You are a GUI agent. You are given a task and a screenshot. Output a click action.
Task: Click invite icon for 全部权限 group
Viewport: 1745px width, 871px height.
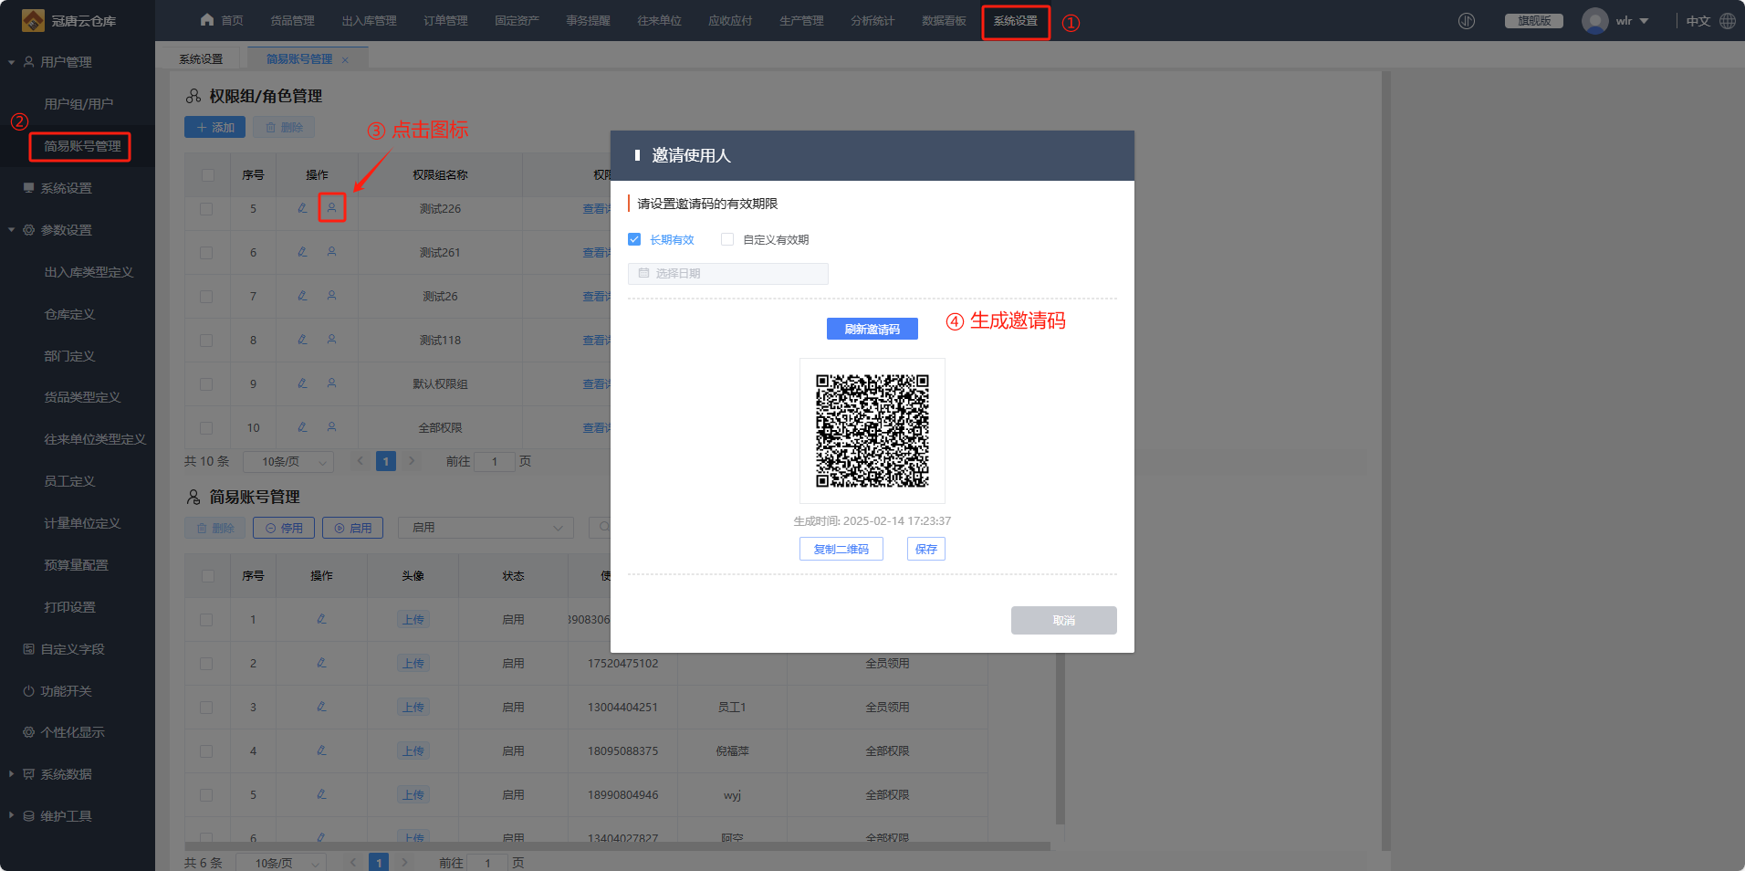pyautogui.click(x=331, y=427)
